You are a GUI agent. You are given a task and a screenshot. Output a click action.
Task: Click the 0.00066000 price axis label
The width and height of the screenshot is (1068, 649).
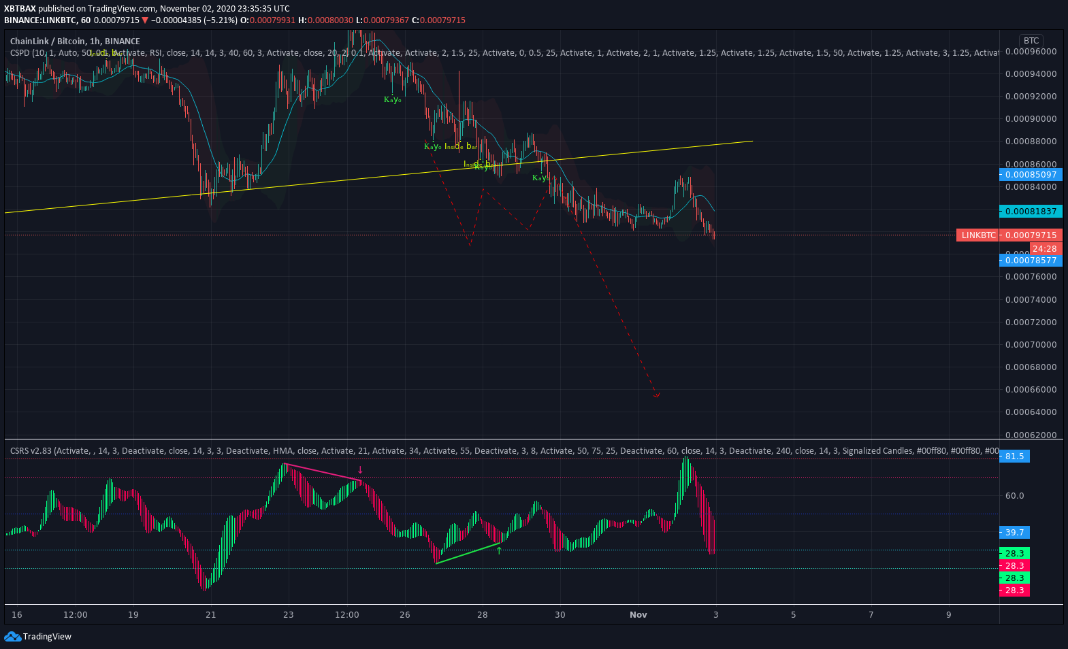click(x=1031, y=390)
